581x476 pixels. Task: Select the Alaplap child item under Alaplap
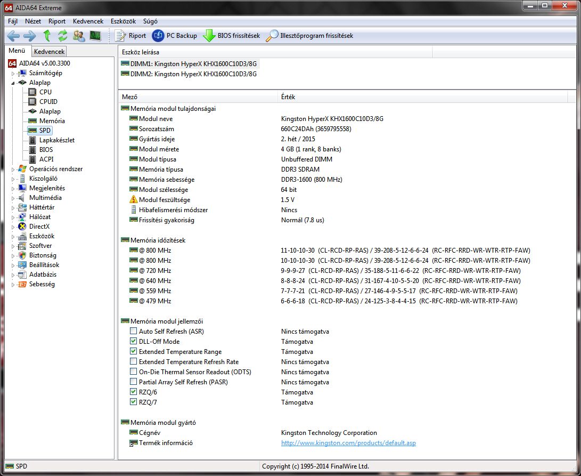[44, 111]
